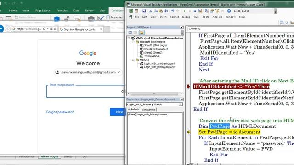Switch to Excel's Formulas ribbon tab

click(62, 11)
